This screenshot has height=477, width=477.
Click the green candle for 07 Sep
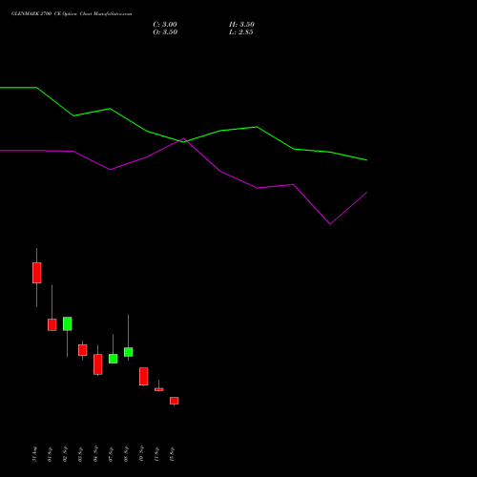pos(114,359)
